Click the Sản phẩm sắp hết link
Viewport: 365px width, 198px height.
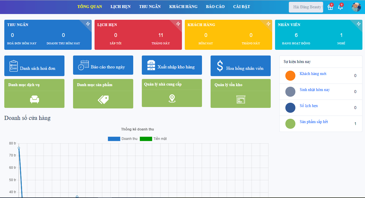[x=314, y=122]
